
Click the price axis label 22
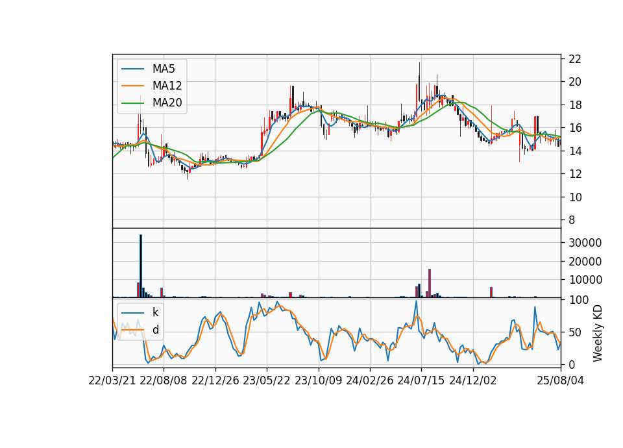coord(575,59)
